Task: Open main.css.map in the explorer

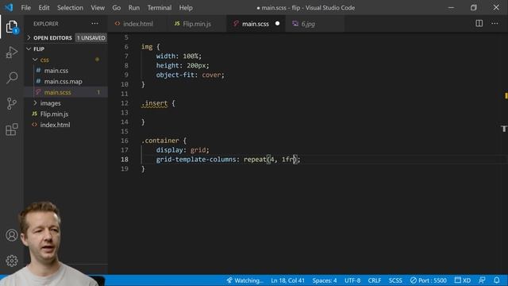Action: click(x=66, y=81)
